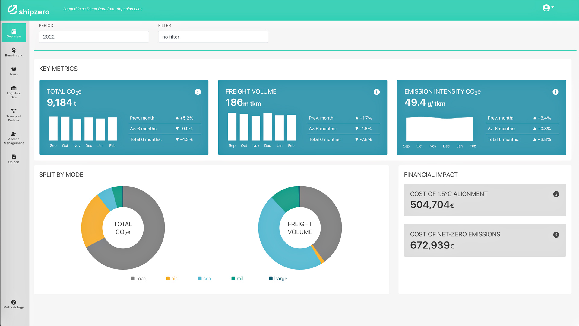This screenshot has height=326, width=579.
Task: Open the Period dropdown showing 2022
Action: (94, 37)
